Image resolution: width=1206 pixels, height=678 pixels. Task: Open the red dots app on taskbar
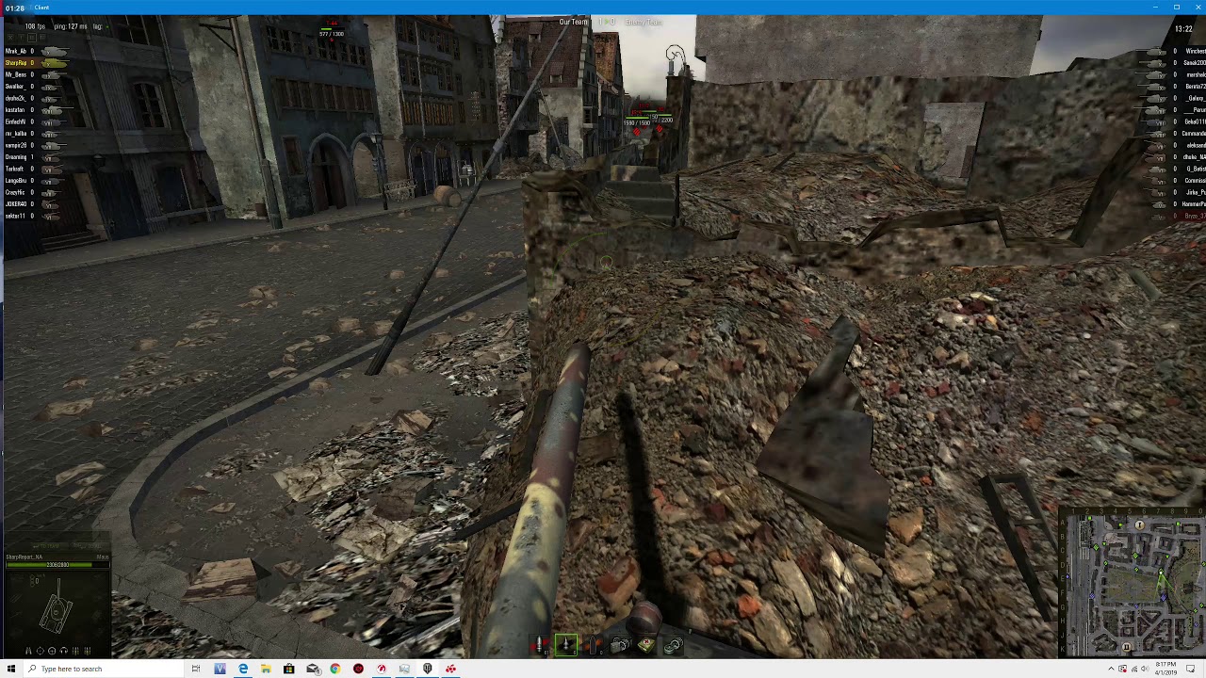[x=450, y=669]
